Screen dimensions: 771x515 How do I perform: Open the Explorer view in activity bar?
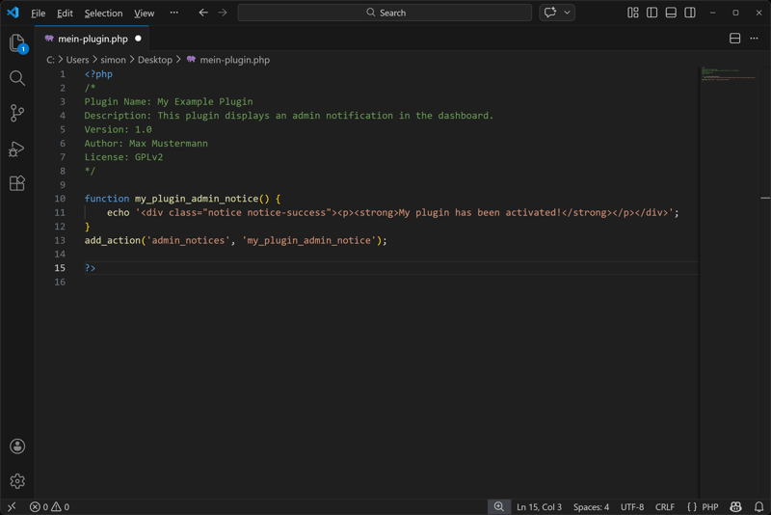(17, 43)
